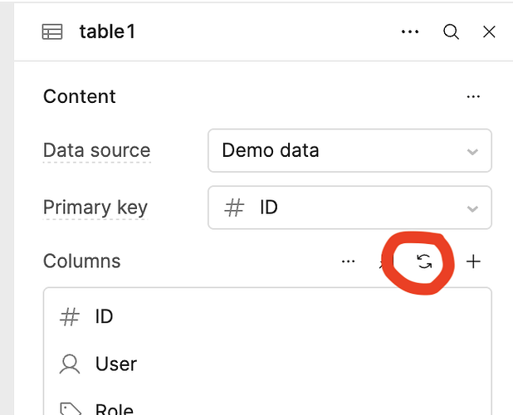Open the Columns ellipsis menu

348,261
